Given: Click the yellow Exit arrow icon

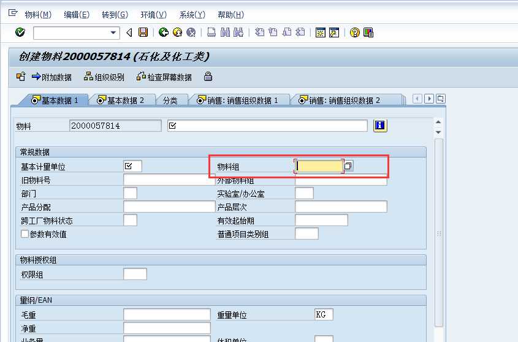Looking at the screenshot, I should pyautogui.click(x=177, y=32).
